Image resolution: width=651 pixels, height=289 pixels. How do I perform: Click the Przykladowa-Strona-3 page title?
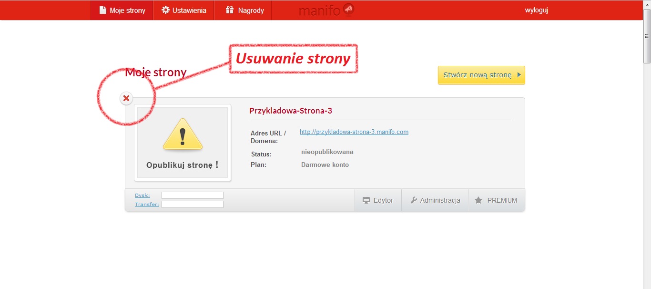(290, 111)
